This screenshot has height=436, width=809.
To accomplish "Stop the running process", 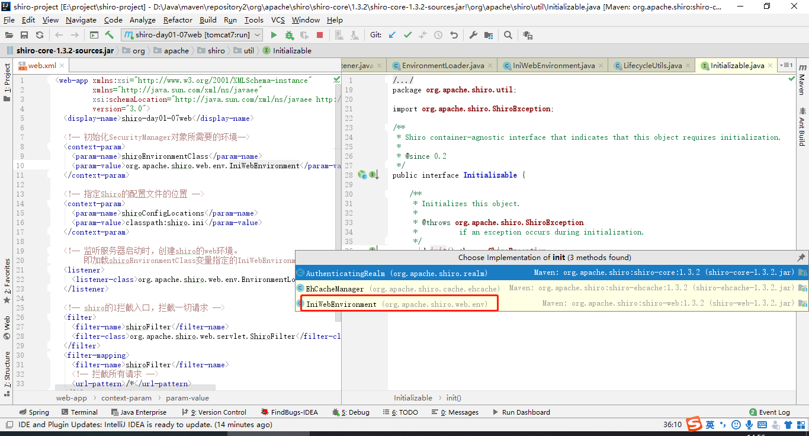I will (x=320, y=35).
